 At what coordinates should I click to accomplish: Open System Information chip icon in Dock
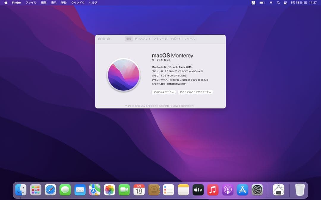point(278,190)
